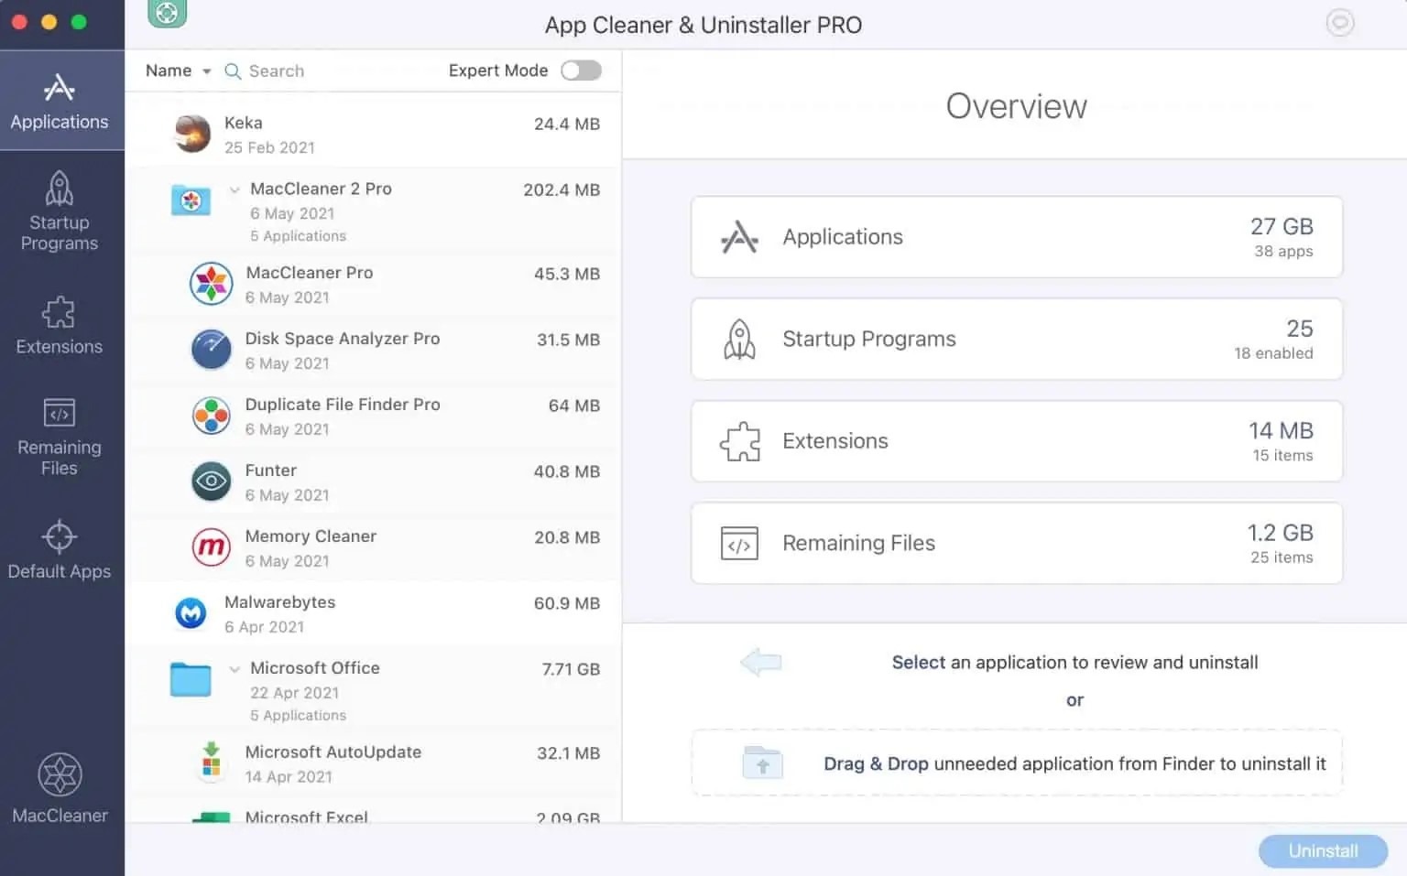Screen dimensions: 1407x876
Task: Click the Applications icon in the Overview card
Action: point(739,237)
